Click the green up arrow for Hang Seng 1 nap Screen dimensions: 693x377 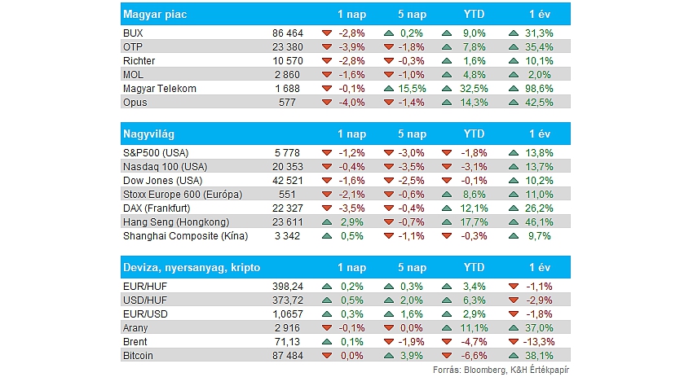[327, 222]
